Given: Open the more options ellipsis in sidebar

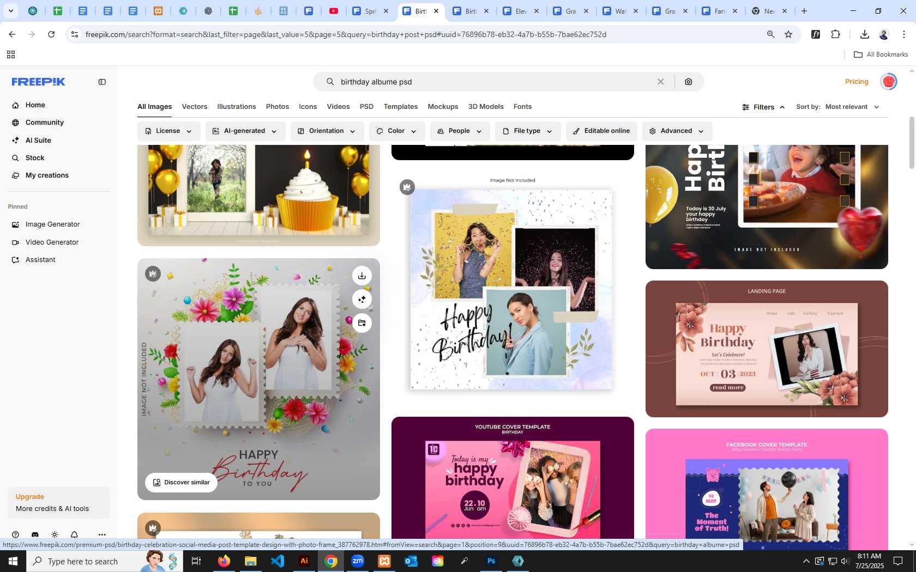Looking at the screenshot, I should pyautogui.click(x=102, y=535).
